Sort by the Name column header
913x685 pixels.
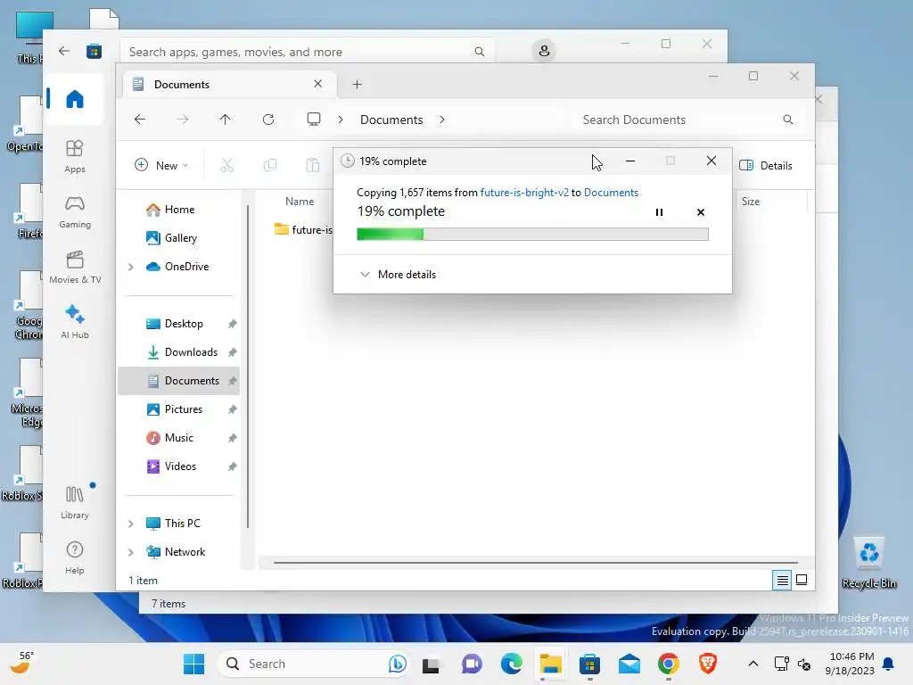click(x=300, y=202)
